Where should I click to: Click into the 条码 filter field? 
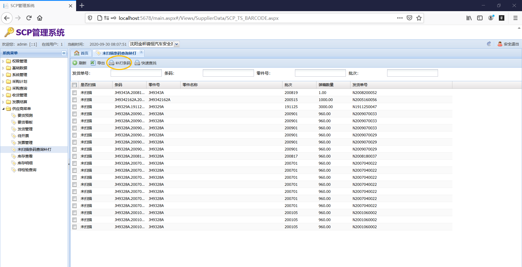coord(228,73)
